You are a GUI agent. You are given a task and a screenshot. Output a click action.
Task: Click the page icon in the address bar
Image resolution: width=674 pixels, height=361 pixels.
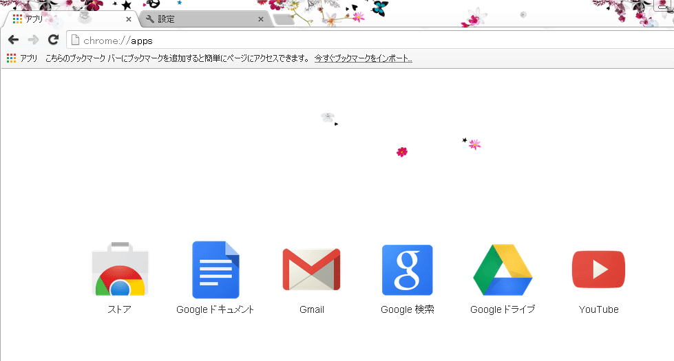click(75, 41)
